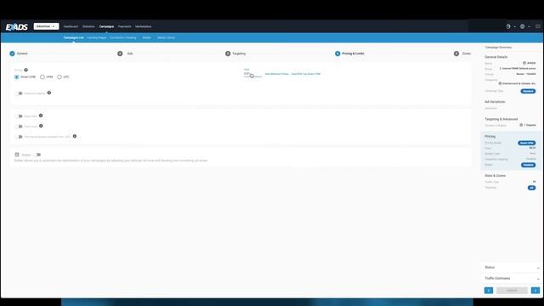Select the CPC radio button
544x306 pixels.
pyautogui.click(x=59, y=77)
